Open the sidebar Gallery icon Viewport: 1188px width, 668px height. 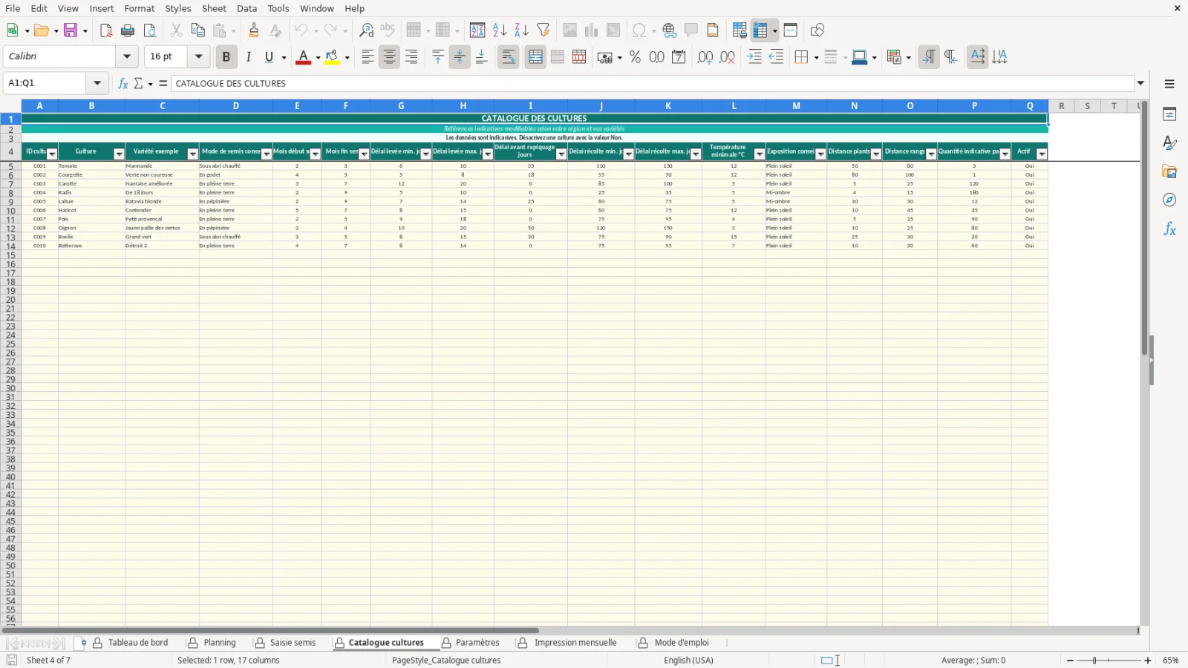(1169, 171)
